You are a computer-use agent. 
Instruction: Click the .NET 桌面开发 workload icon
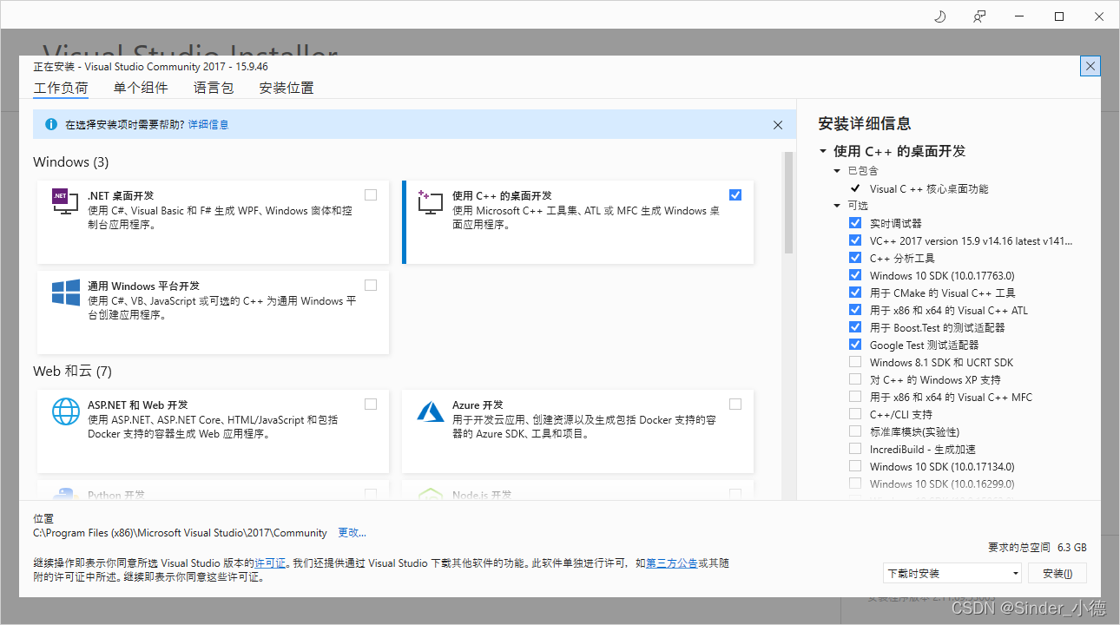click(66, 202)
